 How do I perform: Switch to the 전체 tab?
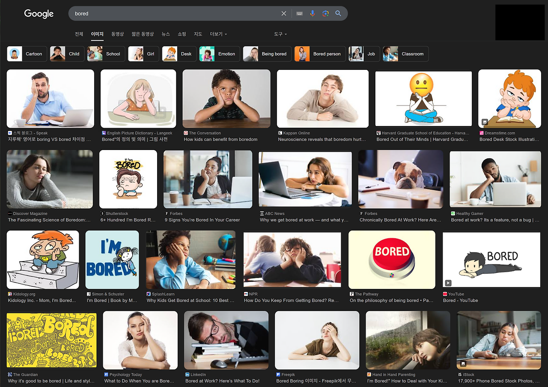coord(79,34)
